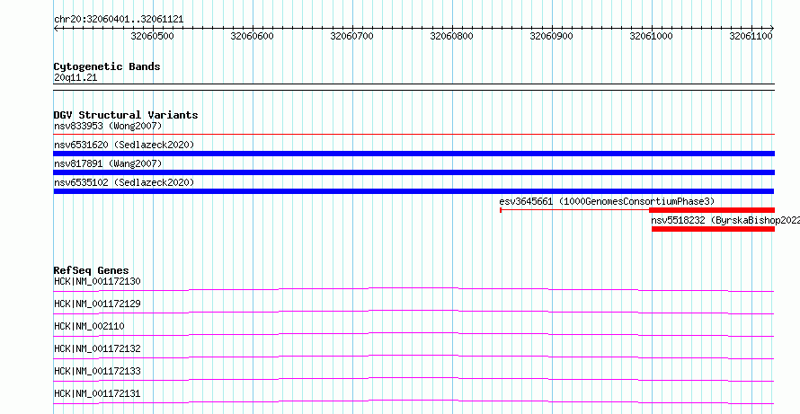The width and height of the screenshot is (800, 414).
Task: Open variant nsv833953 (Wong2007) label
Action: click(108, 126)
